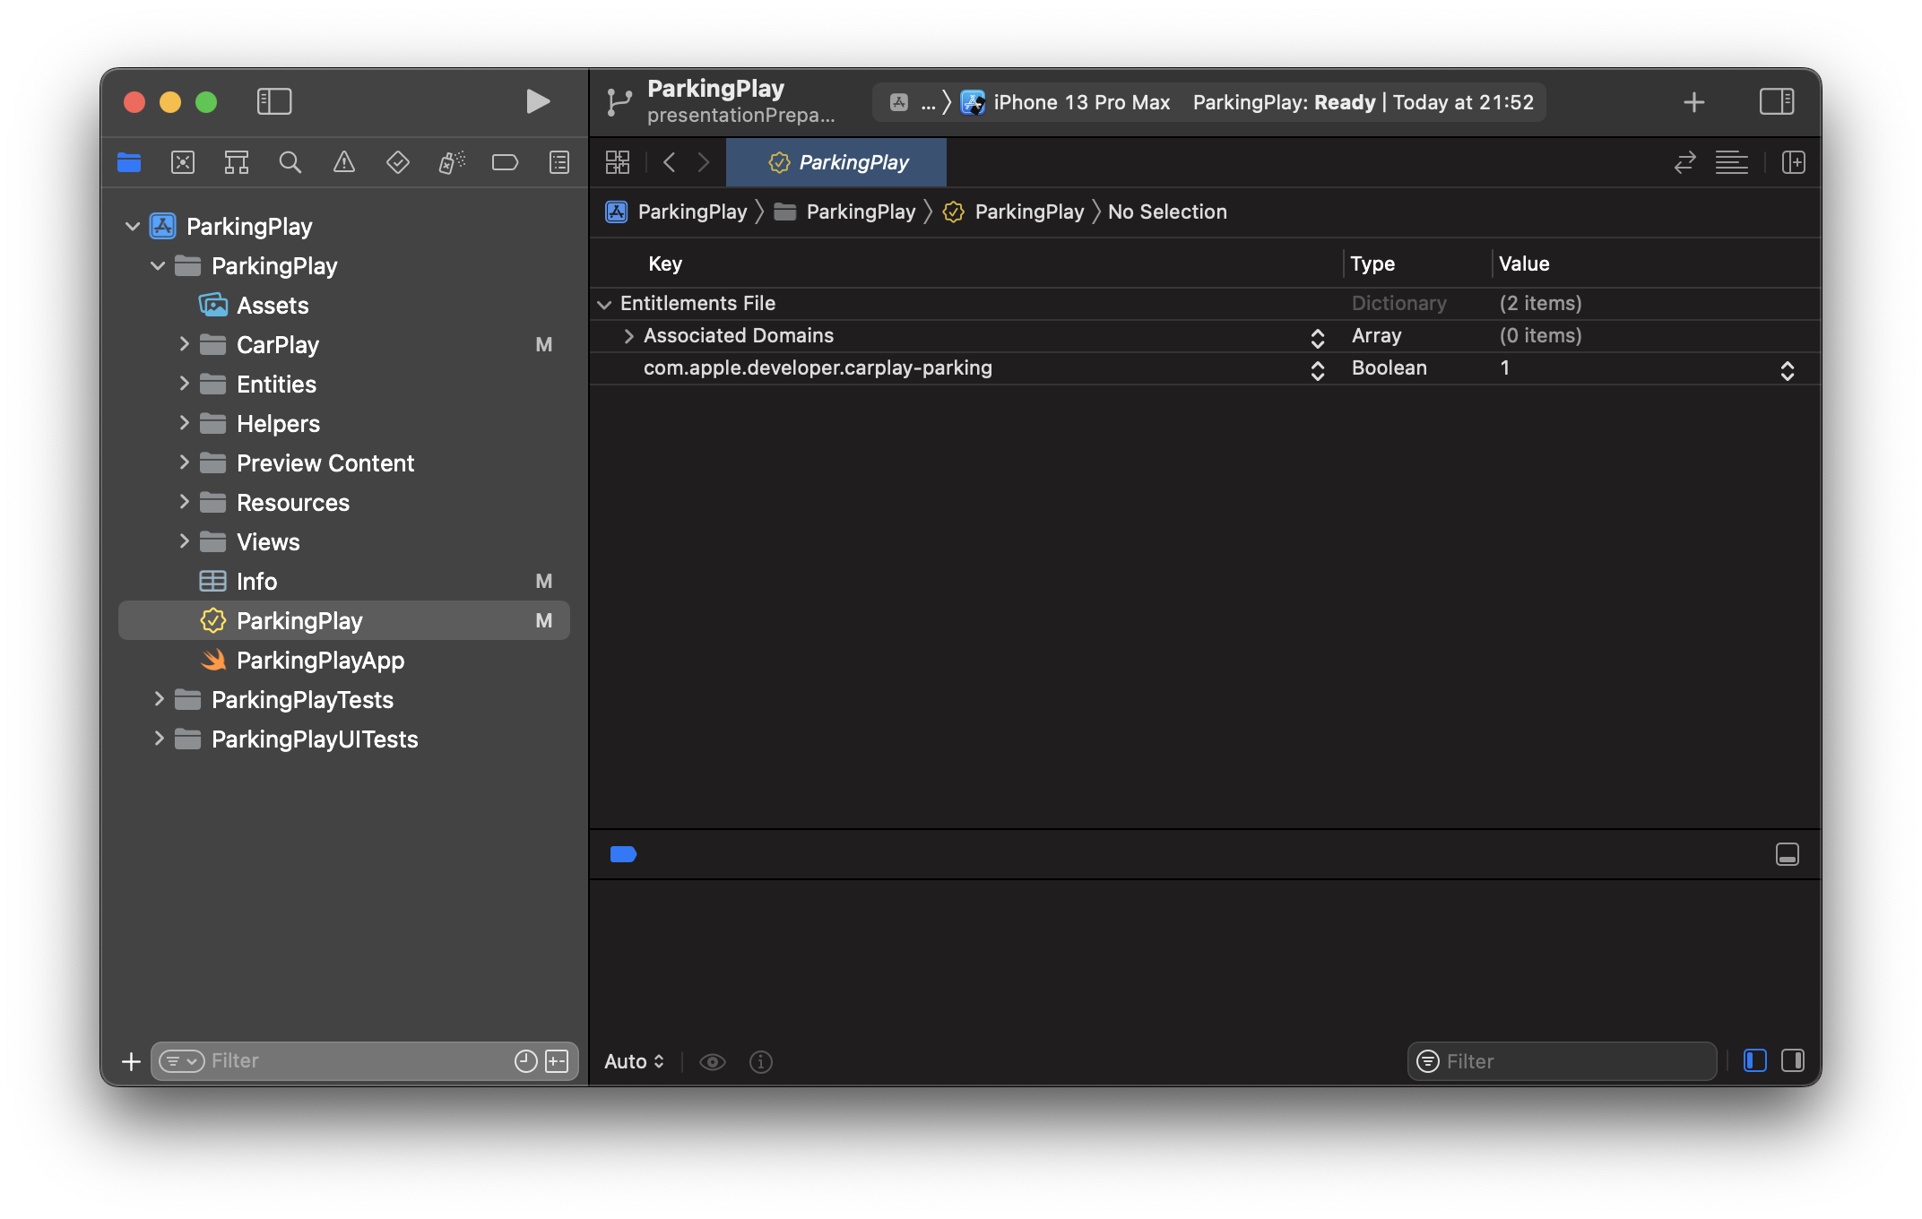Open the editor options lines menu

1732,162
